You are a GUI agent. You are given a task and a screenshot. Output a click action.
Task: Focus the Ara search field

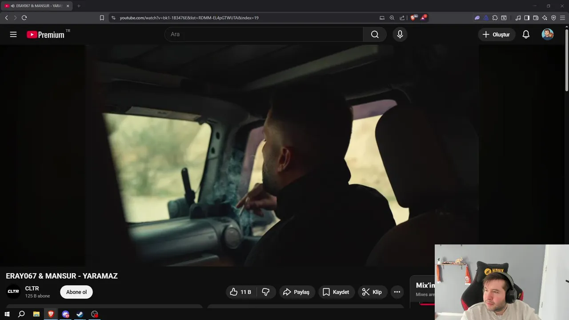pyautogui.click(x=264, y=34)
